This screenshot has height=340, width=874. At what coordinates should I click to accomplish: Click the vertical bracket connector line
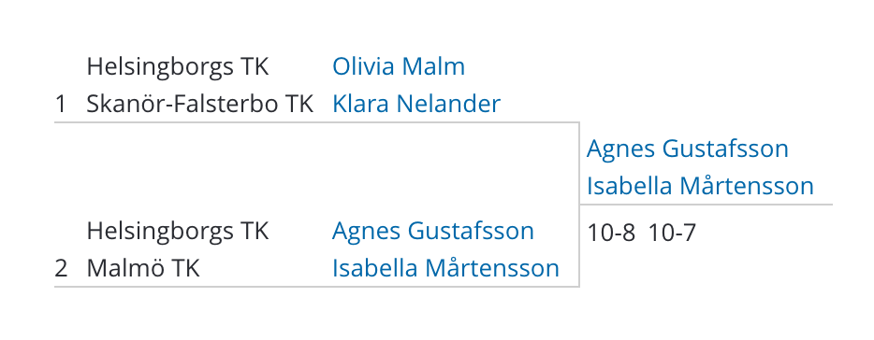(579, 205)
